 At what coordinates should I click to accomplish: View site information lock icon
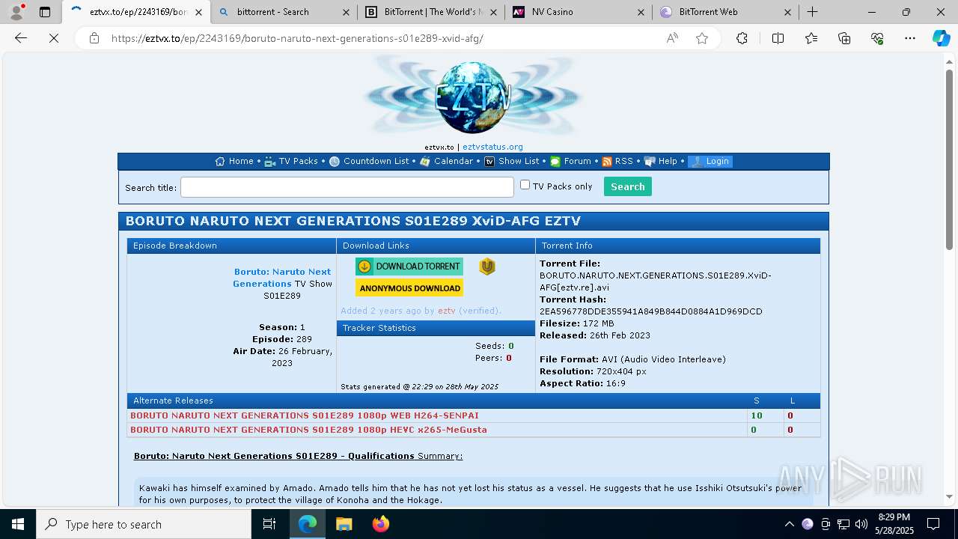click(94, 38)
